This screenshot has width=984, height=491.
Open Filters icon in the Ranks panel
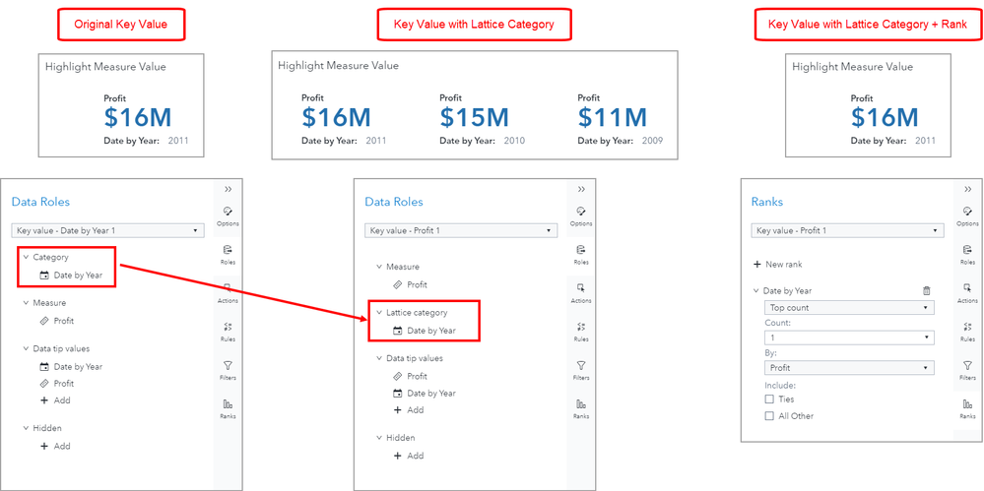(x=967, y=369)
